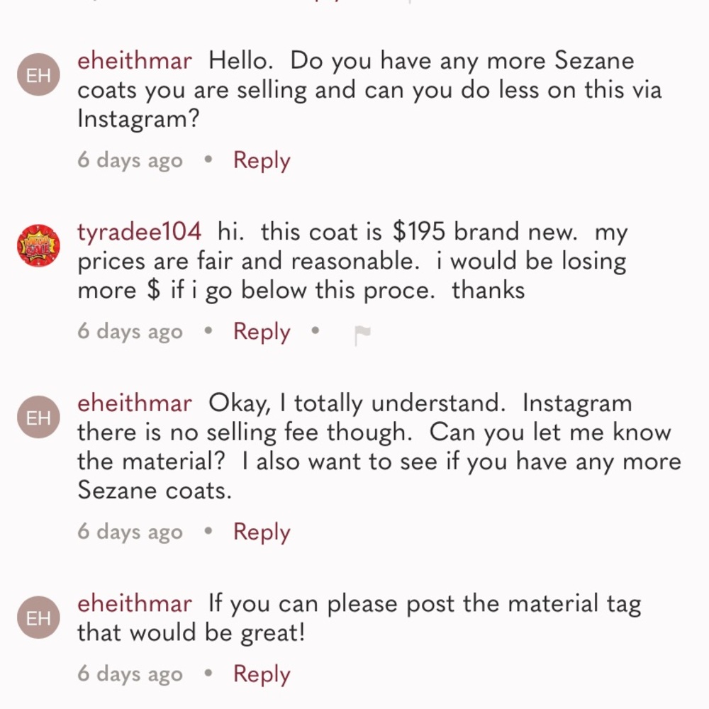Image resolution: width=709 pixels, height=709 pixels.
Task: Tap the timestamp under the 'that would be great!' comment
Action: click(130, 674)
